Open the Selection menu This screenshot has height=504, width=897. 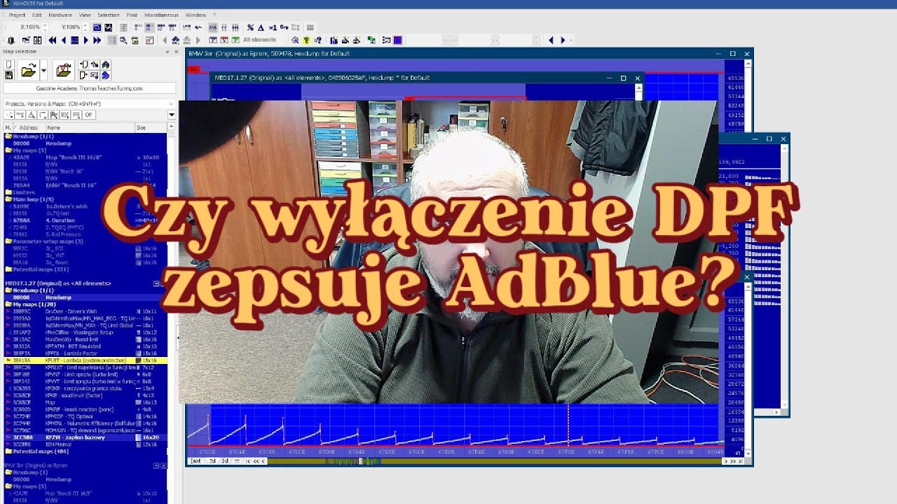108,15
